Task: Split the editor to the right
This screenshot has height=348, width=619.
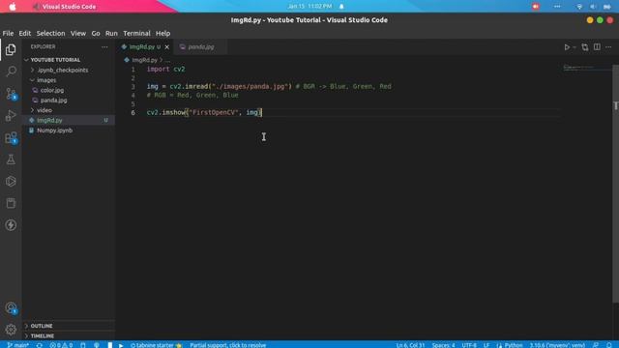Action: pyautogui.click(x=597, y=47)
